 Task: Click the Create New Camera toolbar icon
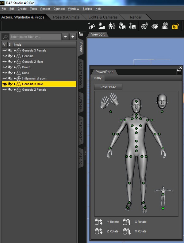pos(91,26)
